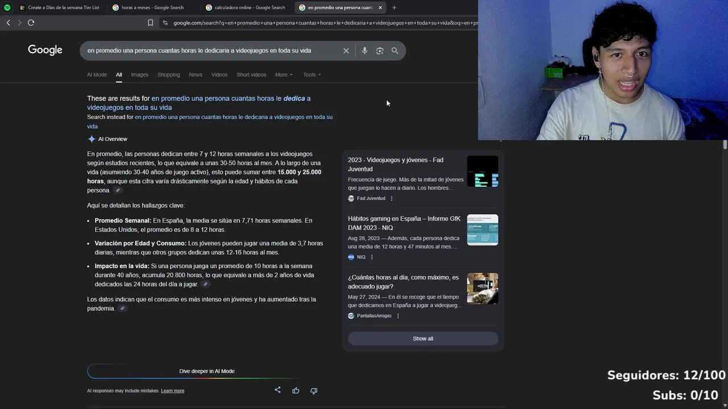Open new browser tab with plus
The width and height of the screenshot is (728, 409).
pos(394,7)
